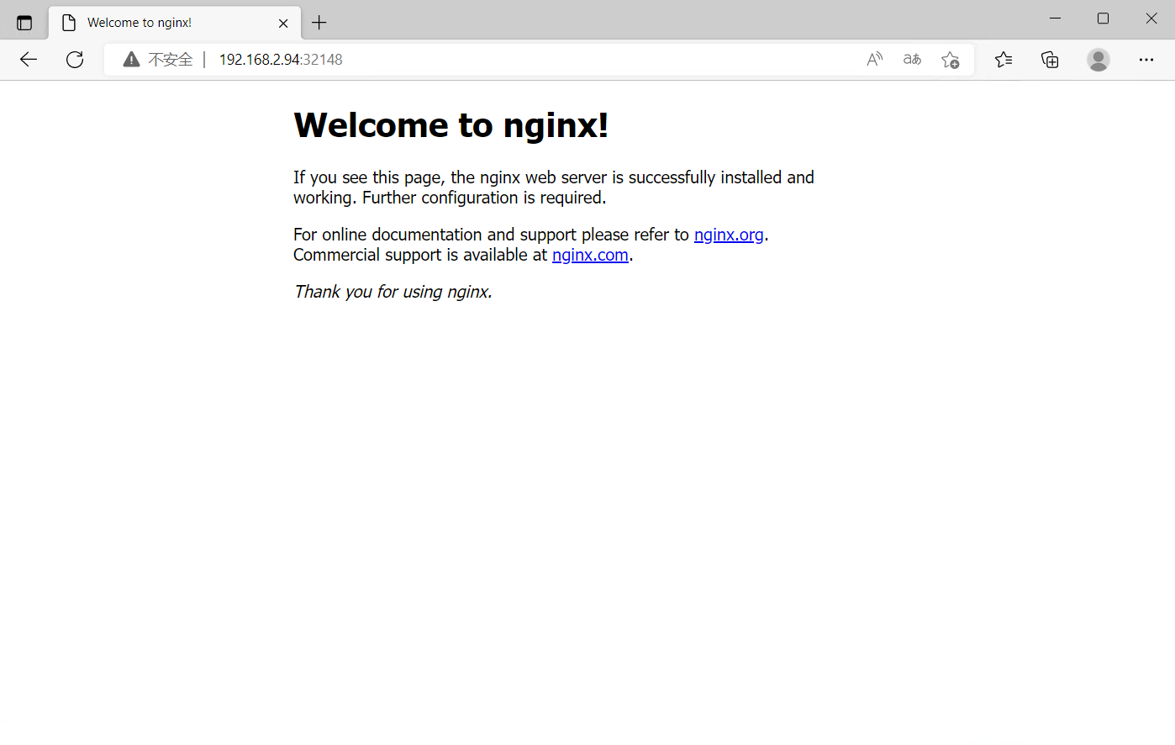The height and width of the screenshot is (745, 1175).
Task: Open the Favorites list
Action: point(1004,59)
